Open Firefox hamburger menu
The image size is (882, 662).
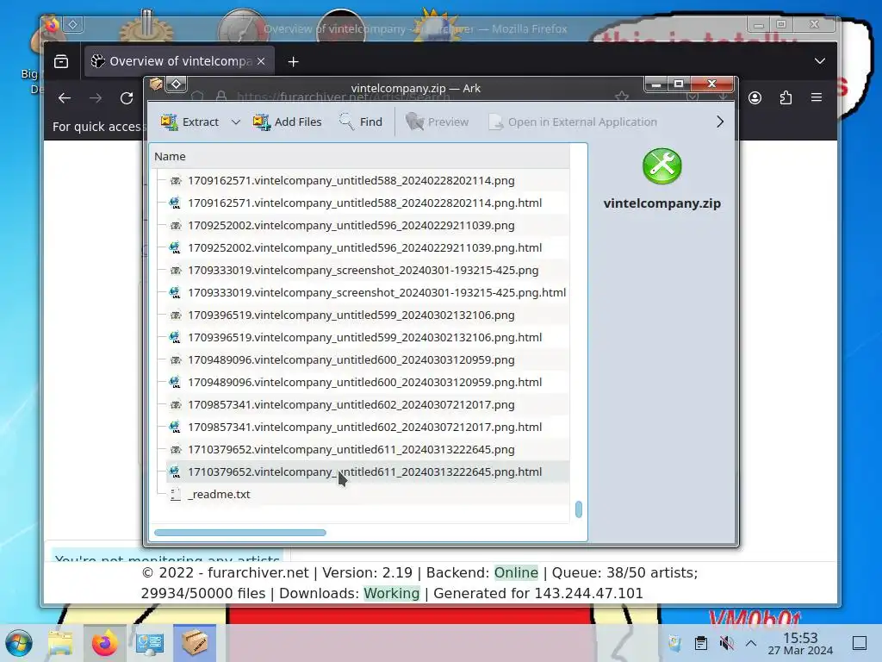(x=817, y=97)
